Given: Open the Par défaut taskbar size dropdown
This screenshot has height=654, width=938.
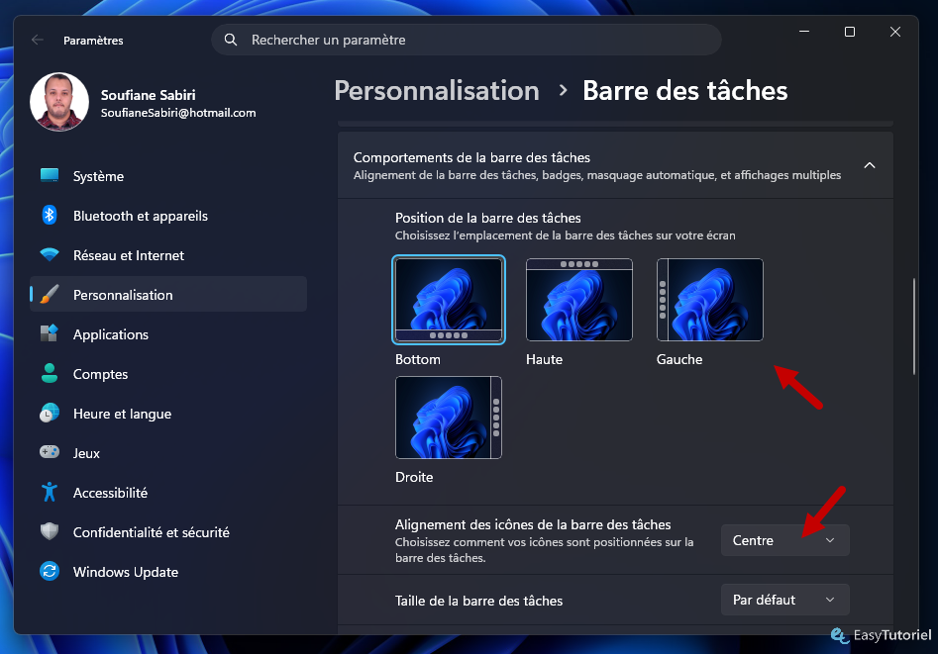Looking at the screenshot, I should click(784, 600).
